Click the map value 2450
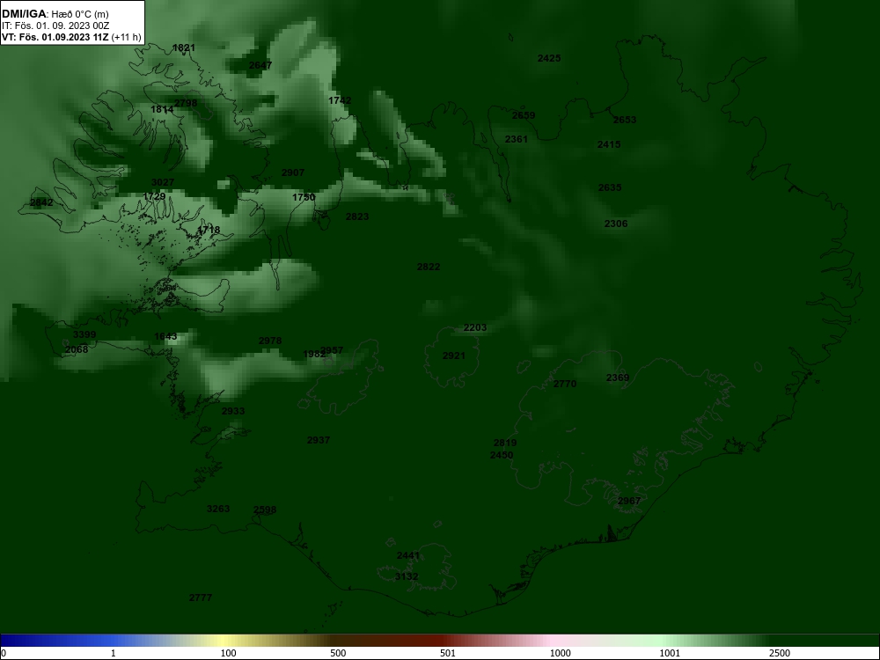 click(x=502, y=455)
